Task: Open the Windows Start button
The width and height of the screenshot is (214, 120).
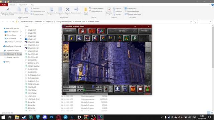Action: coord(3,117)
